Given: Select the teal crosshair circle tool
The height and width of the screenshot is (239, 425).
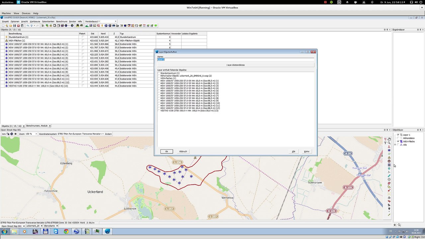Looking at the screenshot, I should click(389, 168).
